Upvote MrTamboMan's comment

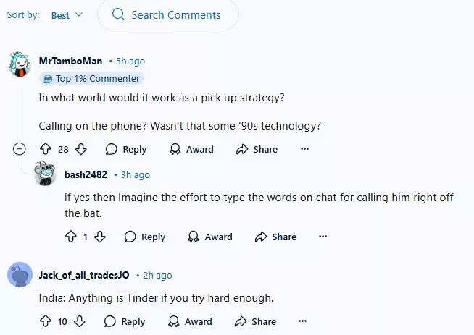45,149
